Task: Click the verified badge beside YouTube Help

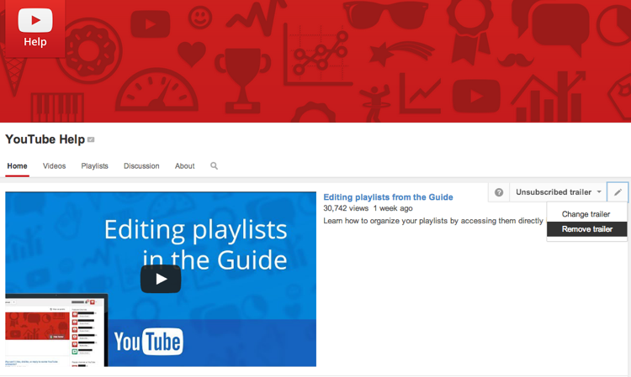Action: (91, 139)
